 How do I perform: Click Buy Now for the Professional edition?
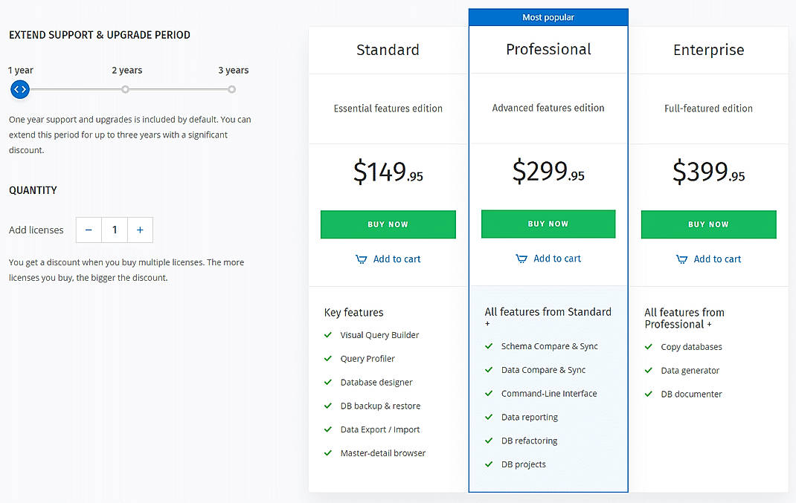[548, 224]
